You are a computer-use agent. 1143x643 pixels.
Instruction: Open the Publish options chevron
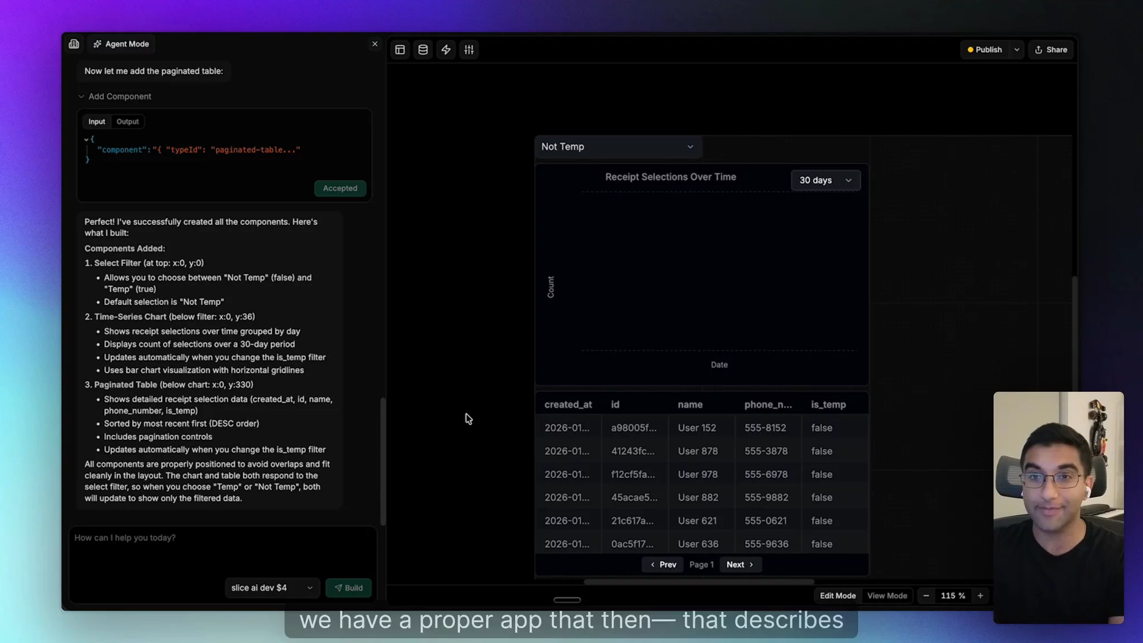click(x=1017, y=50)
